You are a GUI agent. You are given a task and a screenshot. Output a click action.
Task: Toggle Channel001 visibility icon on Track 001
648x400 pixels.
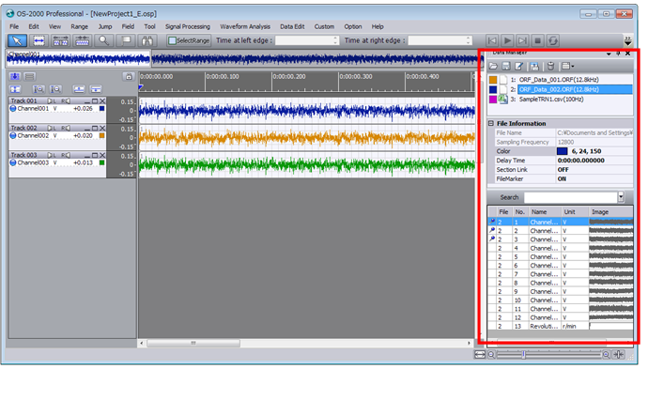click(13, 109)
